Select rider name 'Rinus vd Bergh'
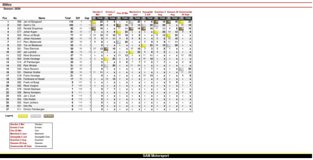The width and height of the screenshot is (313, 160). coord(31,35)
